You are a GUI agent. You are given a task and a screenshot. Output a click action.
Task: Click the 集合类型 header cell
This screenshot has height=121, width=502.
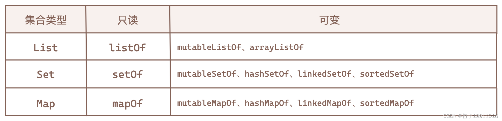click(x=46, y=20)
